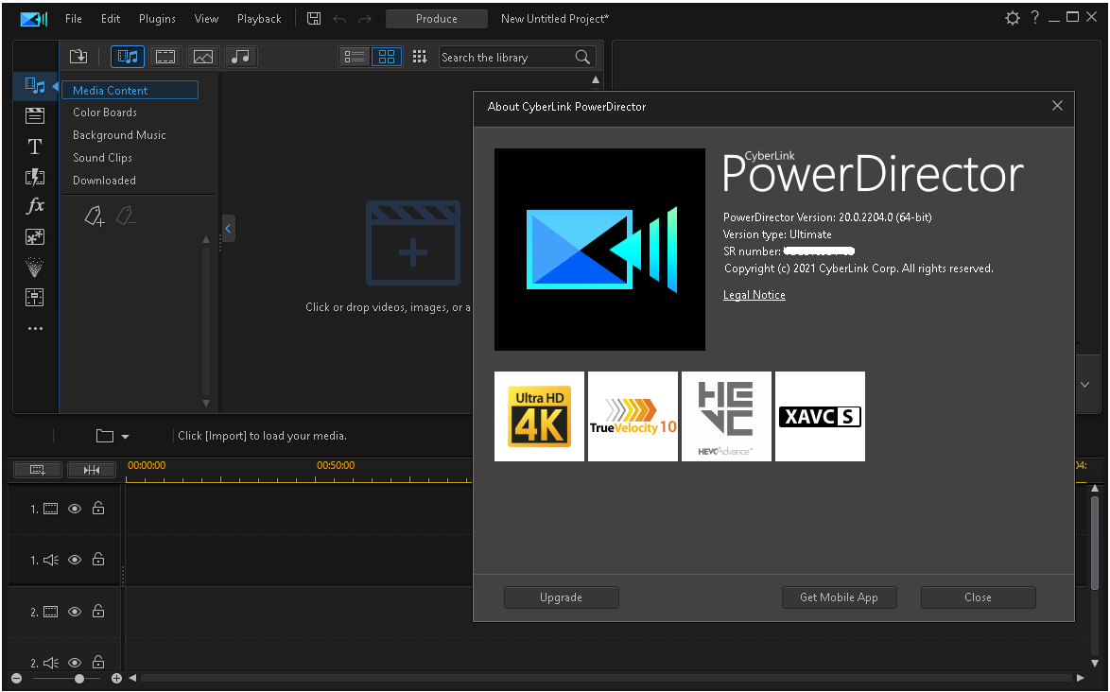The image size is (1110, 692).
Task: Click the 00:50:00 timeline ruler mark
Action: point(336,465)
